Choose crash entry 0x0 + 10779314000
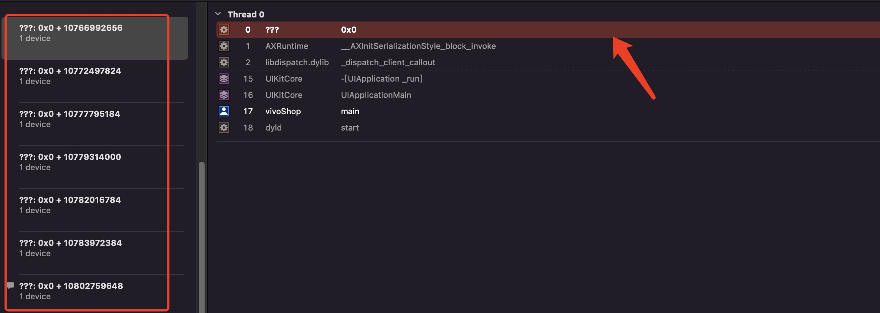 (95, 167)
